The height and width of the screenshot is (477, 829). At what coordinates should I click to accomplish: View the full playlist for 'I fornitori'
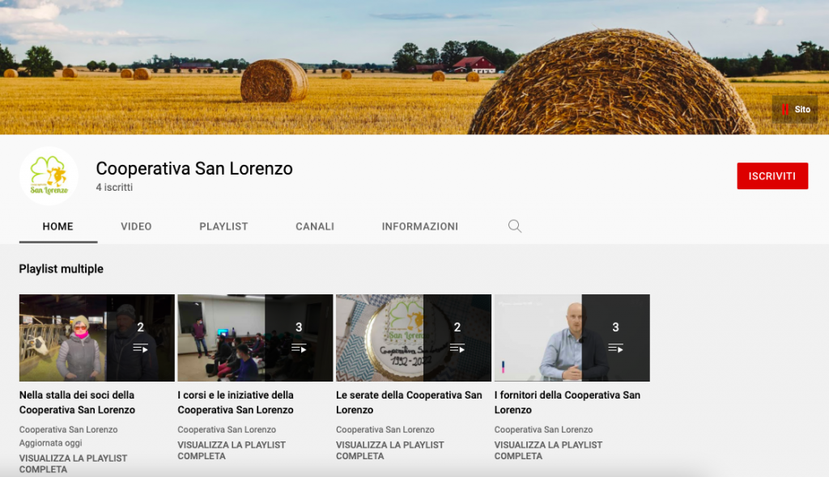coord(548,450)
